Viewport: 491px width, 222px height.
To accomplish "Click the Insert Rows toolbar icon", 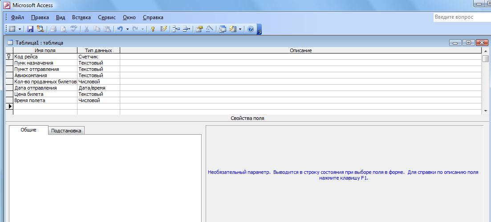I will [x=176, y=29].
